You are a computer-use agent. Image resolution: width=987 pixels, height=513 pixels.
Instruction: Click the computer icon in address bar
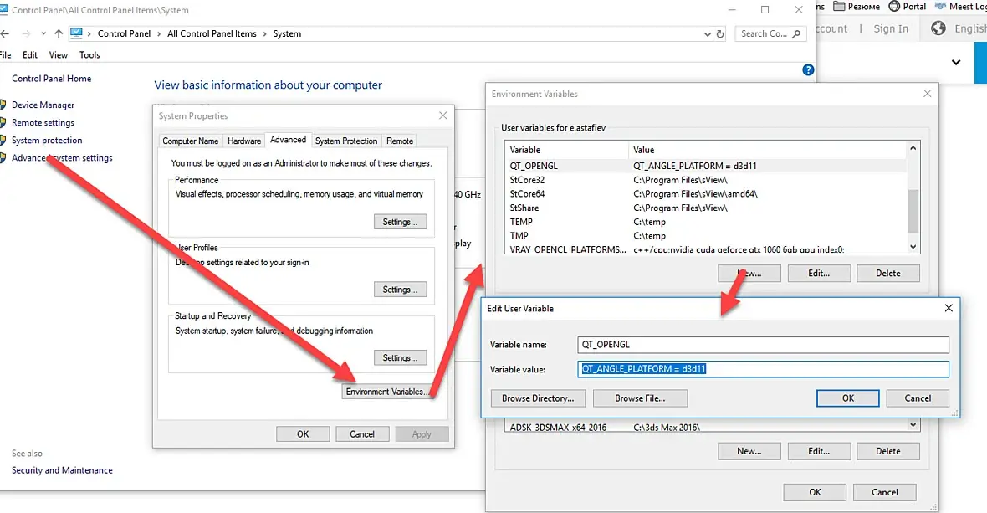click(x=76, y=33)
